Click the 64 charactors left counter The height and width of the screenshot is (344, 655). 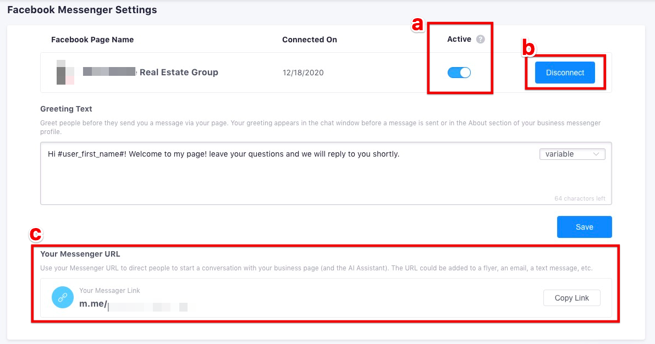[580, 199]
